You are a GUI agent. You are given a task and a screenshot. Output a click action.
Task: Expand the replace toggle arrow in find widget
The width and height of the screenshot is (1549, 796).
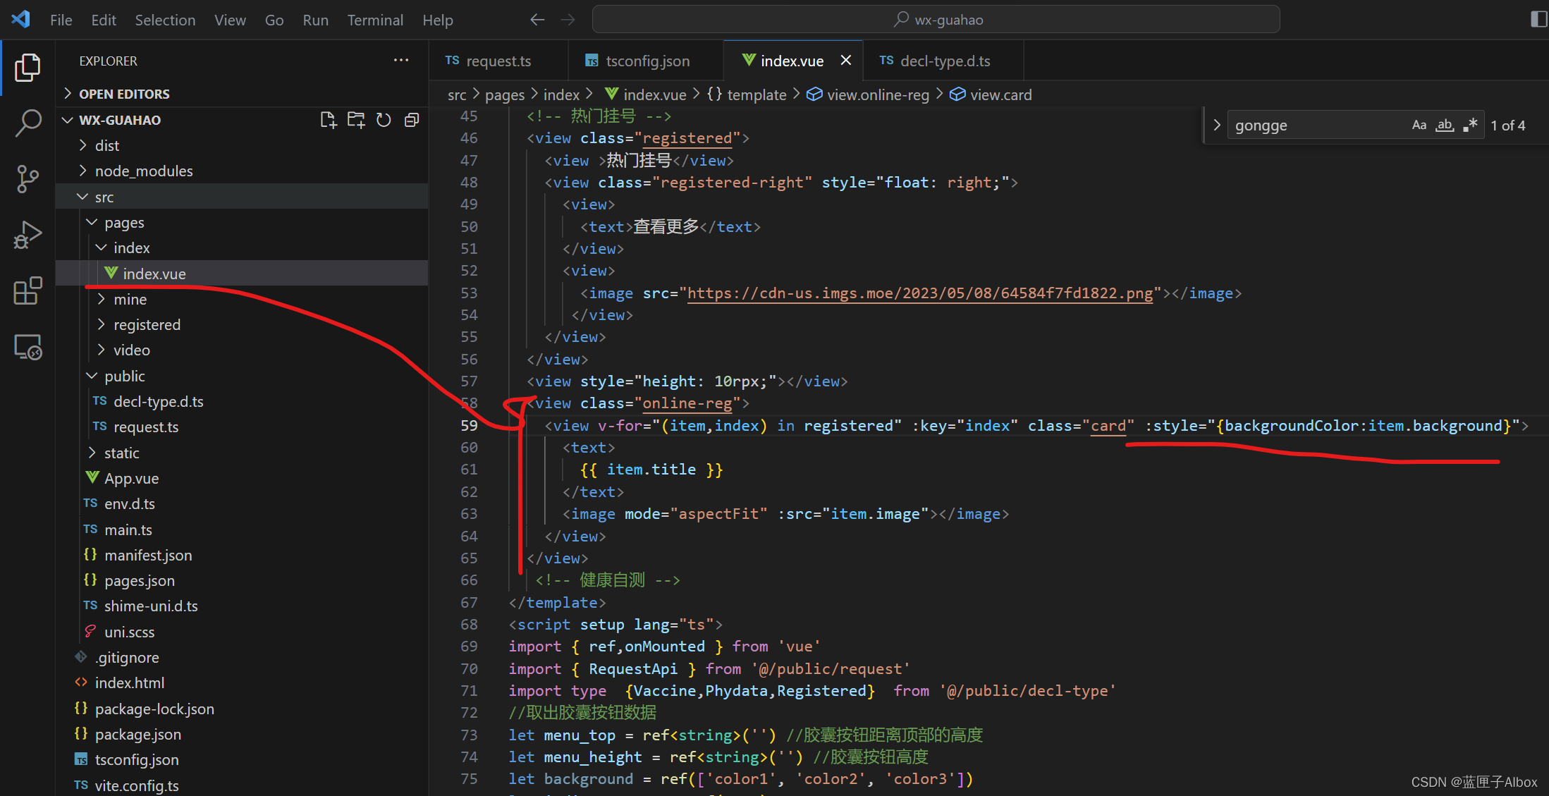(1217, 125)
